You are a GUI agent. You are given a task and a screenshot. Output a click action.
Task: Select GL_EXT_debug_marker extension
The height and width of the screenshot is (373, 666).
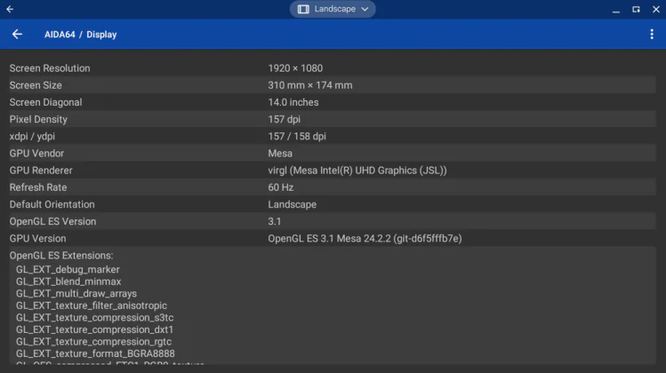tap(68, 269)
